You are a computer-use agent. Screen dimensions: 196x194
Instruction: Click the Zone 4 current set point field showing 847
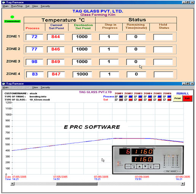click(x=56, y=75)
